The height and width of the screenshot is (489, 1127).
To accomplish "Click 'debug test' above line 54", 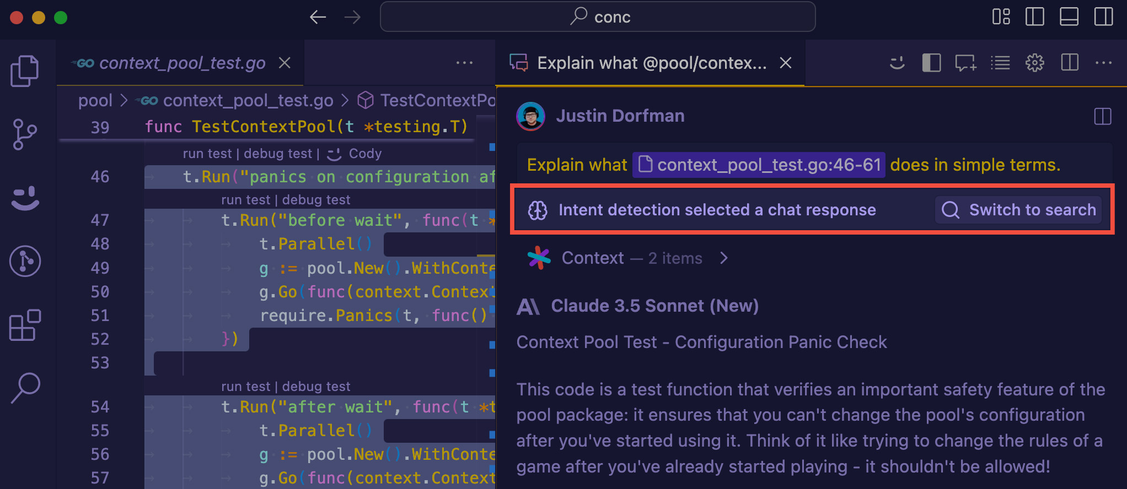I will click(316, 387).
